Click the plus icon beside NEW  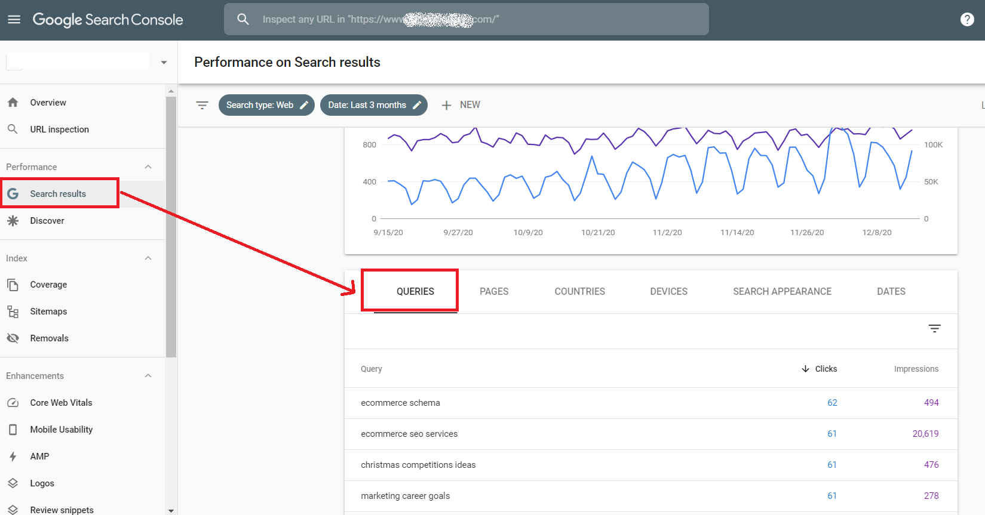tap(446, 105)
